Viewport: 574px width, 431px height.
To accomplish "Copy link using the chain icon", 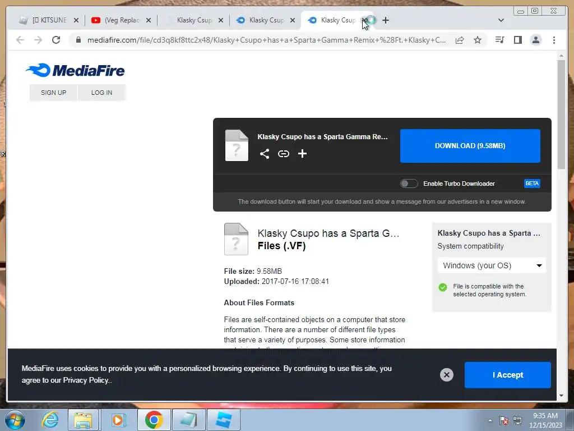I will (283, 154).
